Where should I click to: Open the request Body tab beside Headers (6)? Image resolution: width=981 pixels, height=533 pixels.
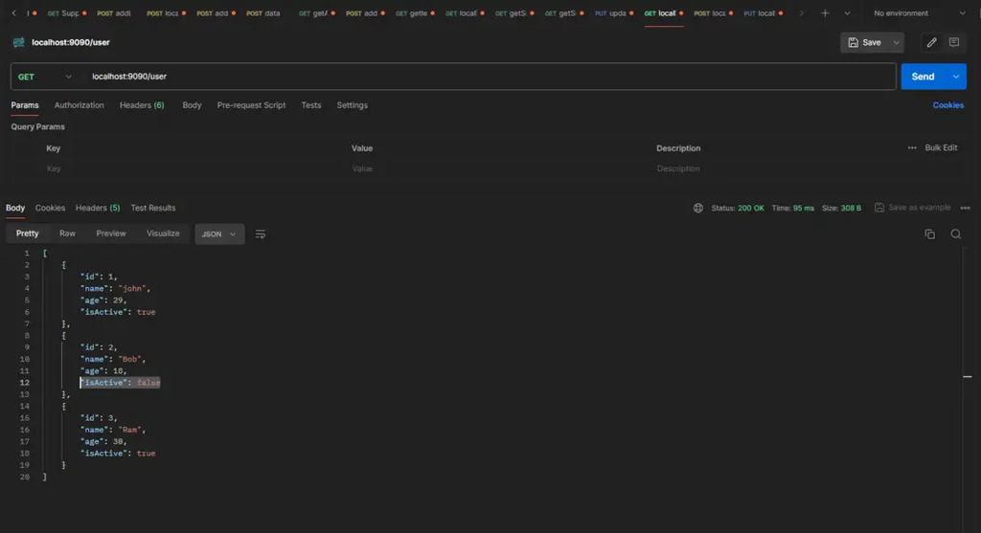point(192,105)
